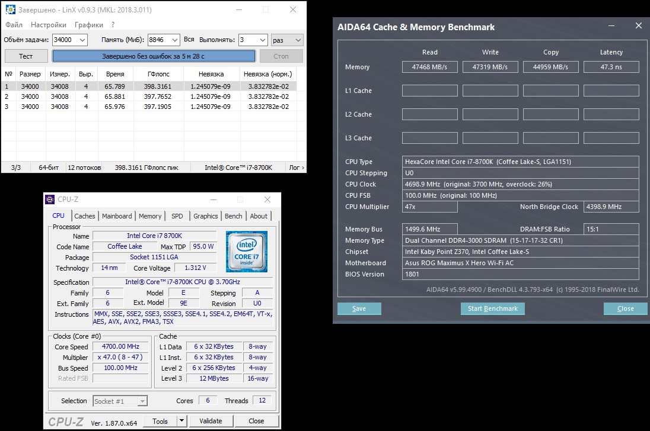This screenshot has width=650, height=431.
Task: Click the Memory Read 47468 MB/s field
Action: [x=430, y=67]
